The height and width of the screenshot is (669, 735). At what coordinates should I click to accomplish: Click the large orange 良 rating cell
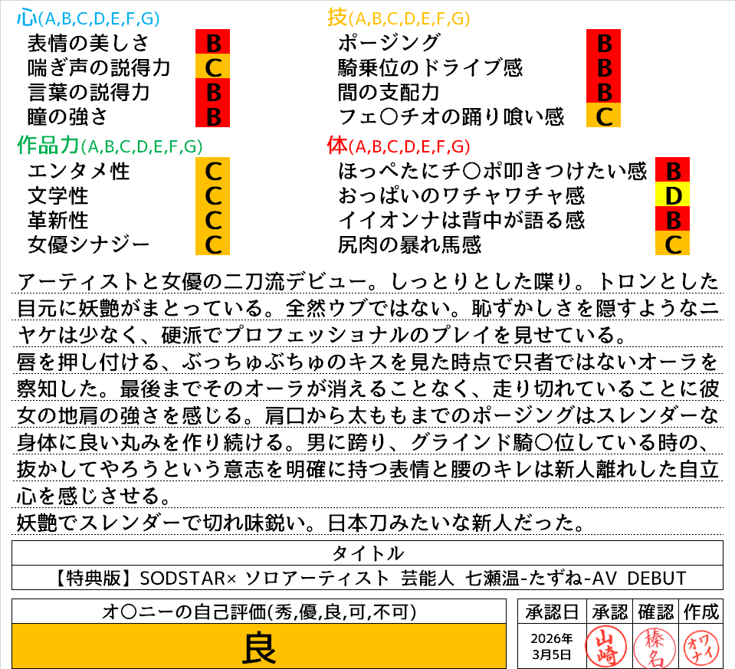[259, 646]
